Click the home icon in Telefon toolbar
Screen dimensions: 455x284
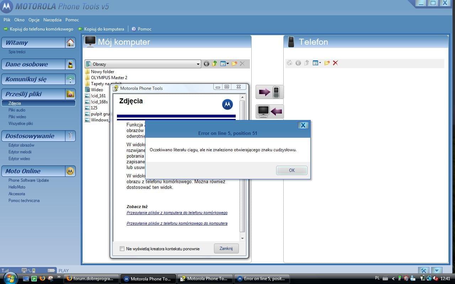(x=290, y=63)
